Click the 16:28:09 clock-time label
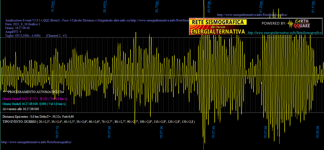Viewport: 324px width, 150px height. [318, 132]
